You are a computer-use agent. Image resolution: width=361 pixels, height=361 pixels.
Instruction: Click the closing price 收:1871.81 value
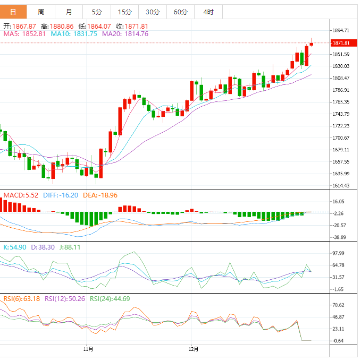click(x=132, y=26)
